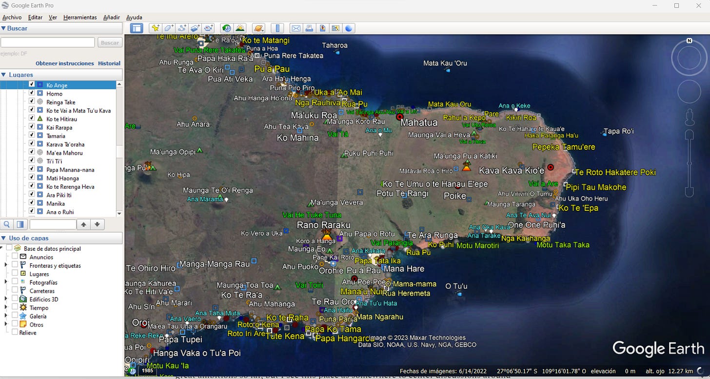
Task: Enable the Relieve terrain layer
Action: 15,333
